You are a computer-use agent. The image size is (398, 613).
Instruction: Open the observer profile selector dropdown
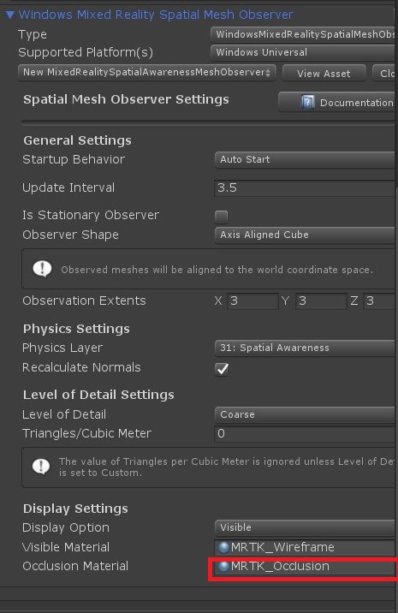147,72
